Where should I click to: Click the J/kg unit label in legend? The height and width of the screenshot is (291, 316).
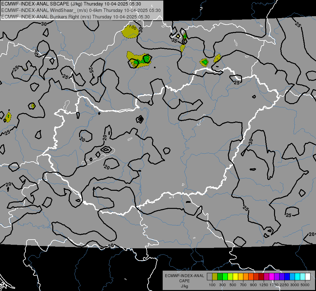tap(184, 286)
